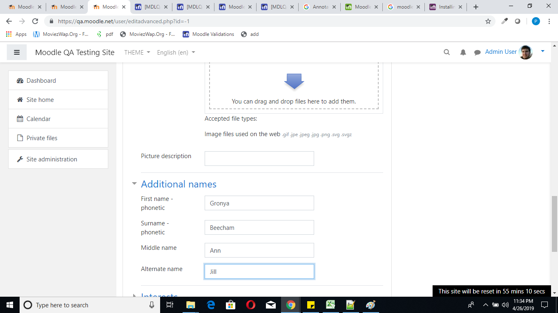This screenshot has height=313, width=558.
Task: Open the messages speech bubble icon
Action: (x=477, y=52)
